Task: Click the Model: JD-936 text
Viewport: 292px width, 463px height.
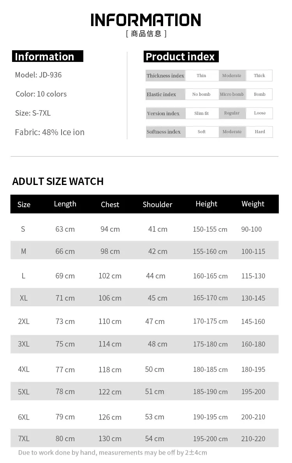Action: (38, 75)
